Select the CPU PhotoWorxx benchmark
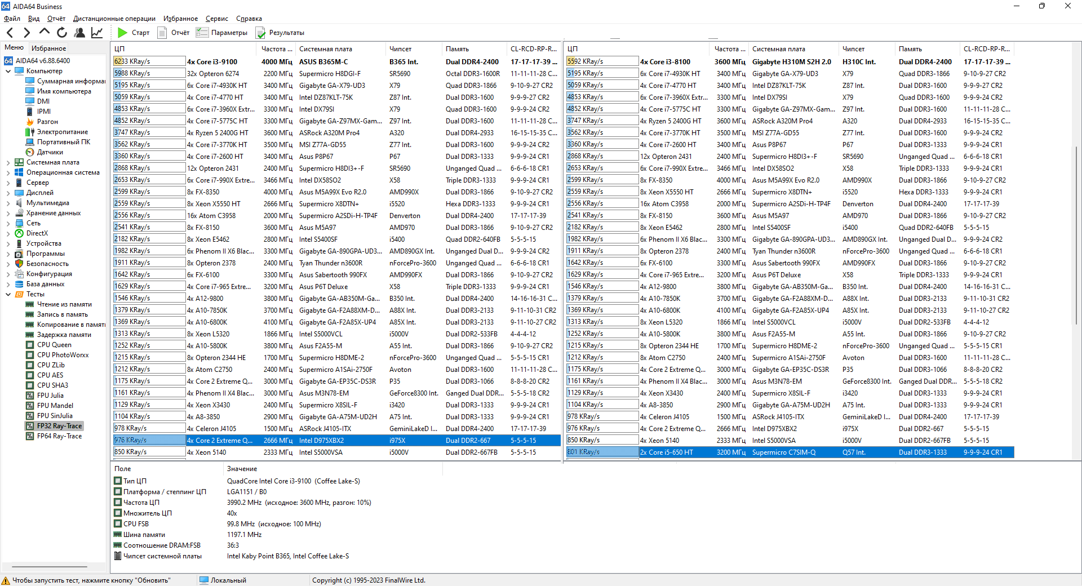 pos(57,355)
